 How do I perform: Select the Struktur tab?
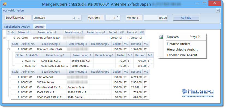[40, 27]
